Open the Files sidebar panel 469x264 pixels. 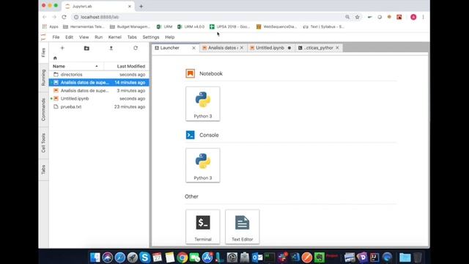coord(43,53)
